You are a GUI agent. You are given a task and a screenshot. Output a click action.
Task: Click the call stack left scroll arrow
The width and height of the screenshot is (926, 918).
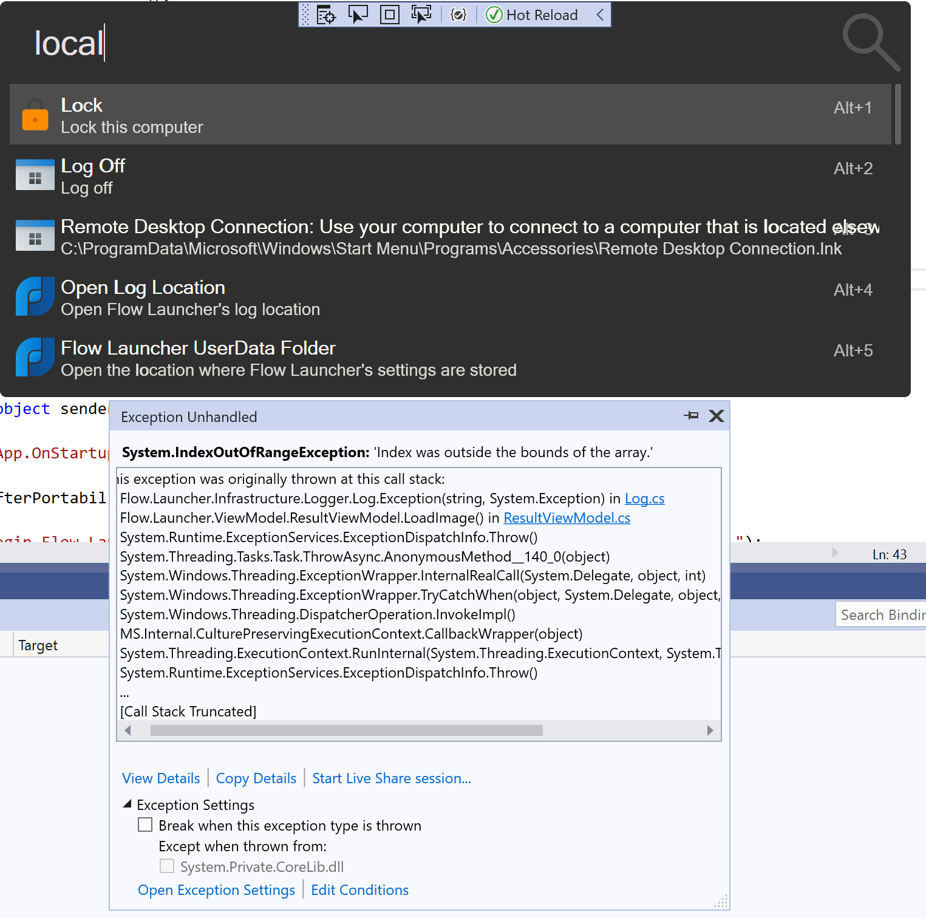pos(128,730)
